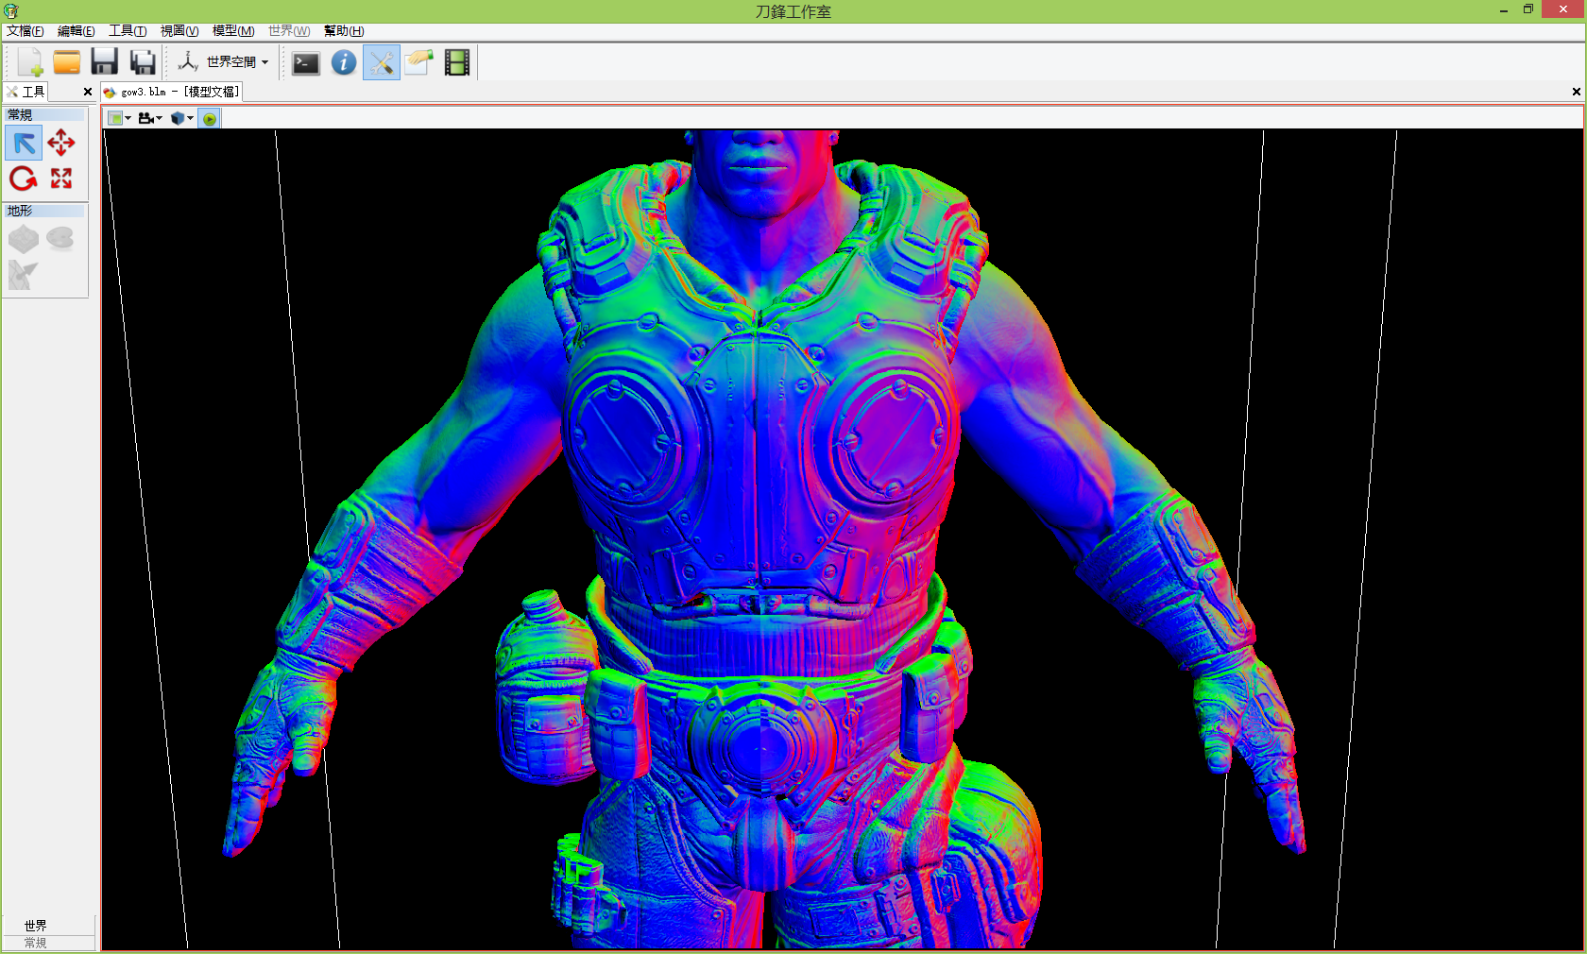
Task: Open a file with the orange folder icon
Action: click(x=67, y=62)
